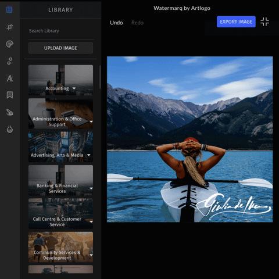Open the bookmark overlay tool icon
This screenshot has width=279, height=279.
[10, 95]
